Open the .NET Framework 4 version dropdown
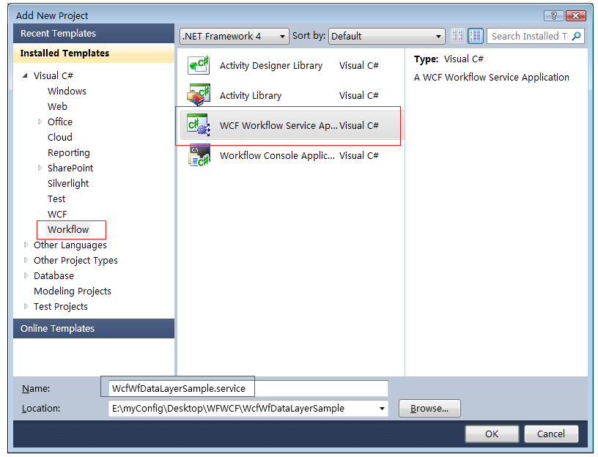 pyautogui.click(x=234, y=36)
